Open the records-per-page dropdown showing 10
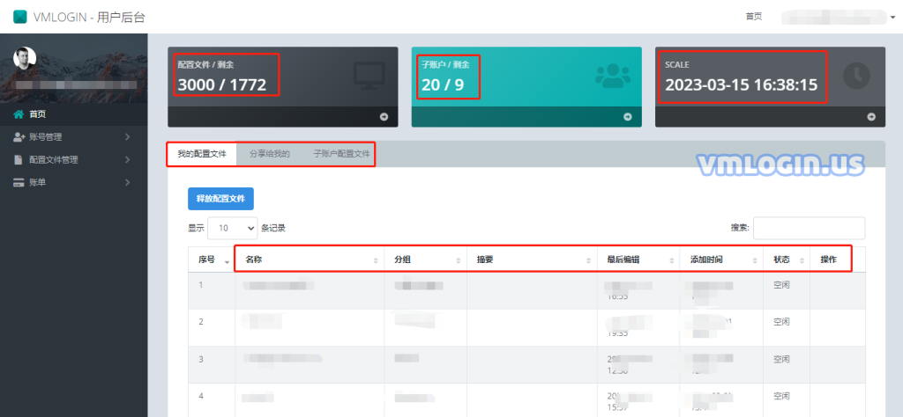This screenshot has height=417, width=903. [232, 228]
